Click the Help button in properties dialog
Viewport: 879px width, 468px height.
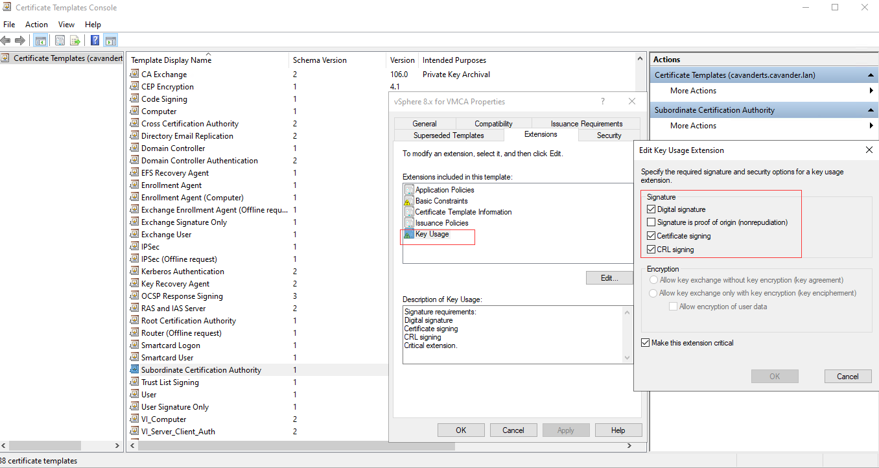tap(618, 430)
